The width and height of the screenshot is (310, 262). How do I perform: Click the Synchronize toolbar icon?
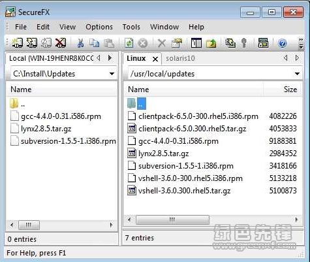click(x=230, y=43)
